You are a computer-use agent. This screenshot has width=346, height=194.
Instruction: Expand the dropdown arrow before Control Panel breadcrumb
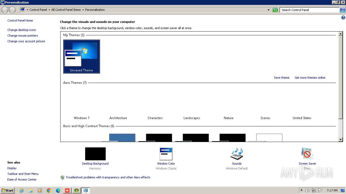pos(27,10)
